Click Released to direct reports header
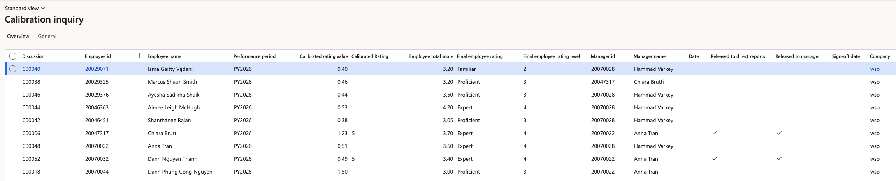Image resolution: width=896 pixels, height=181 pixels. 738,56
